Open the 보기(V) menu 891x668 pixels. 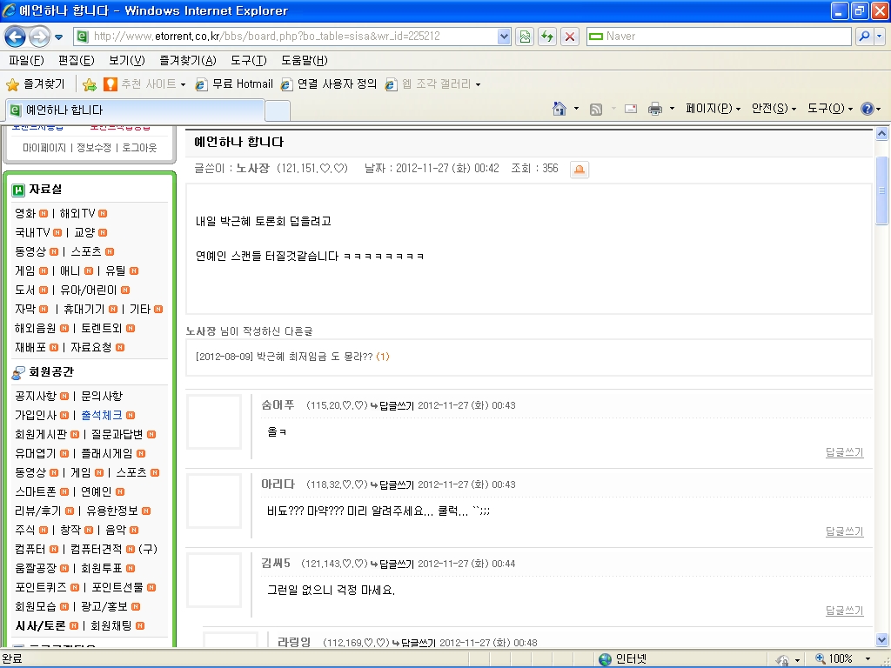click(x=127, y=60)
